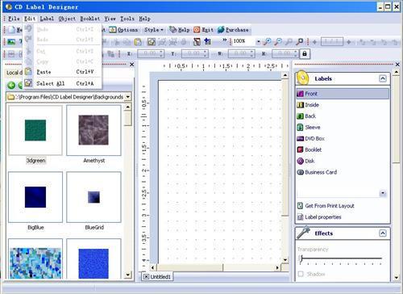The width and height of the screenshot is (403, 294).
Task: Click the green back arrow icon
Action: (11, 86)
